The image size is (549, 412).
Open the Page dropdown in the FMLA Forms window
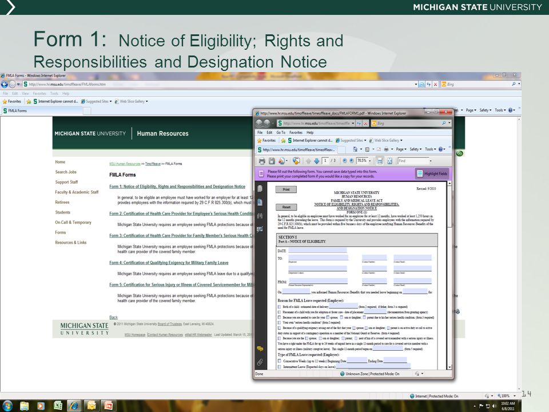(x=471, y=110)
